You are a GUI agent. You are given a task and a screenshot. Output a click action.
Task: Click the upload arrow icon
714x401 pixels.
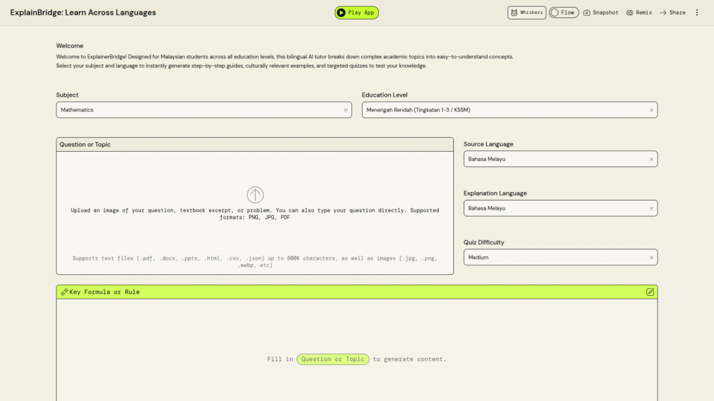[255, 195]
